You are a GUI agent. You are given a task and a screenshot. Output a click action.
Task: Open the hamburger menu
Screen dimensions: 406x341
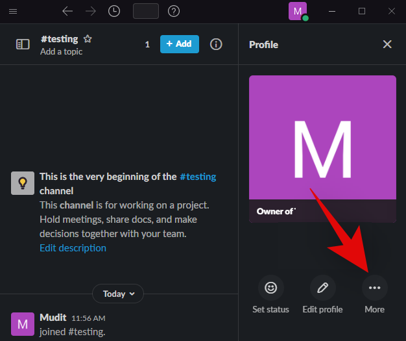(13, 11)
